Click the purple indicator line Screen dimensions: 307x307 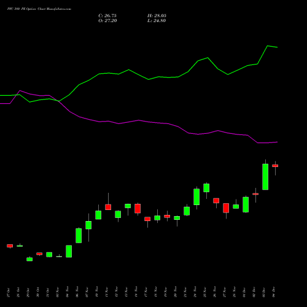pyautogui.click(x=139, y=120)
